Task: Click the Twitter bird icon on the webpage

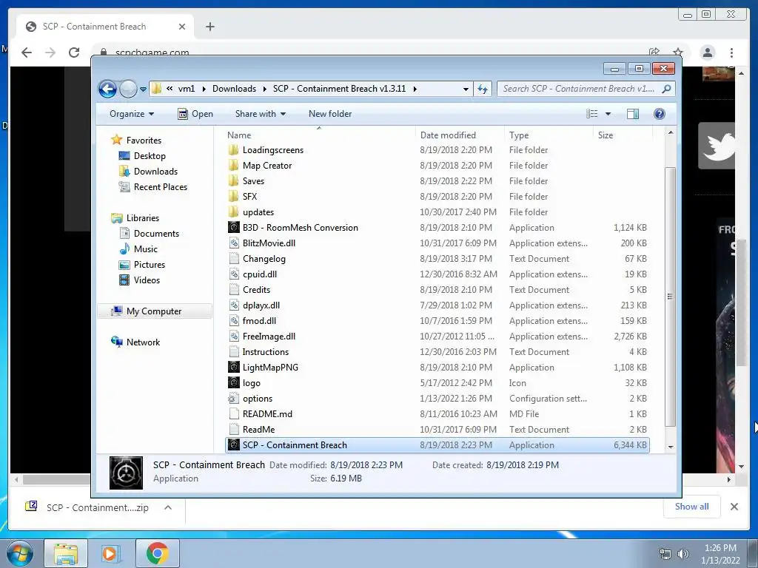Action: coord(717,146)
